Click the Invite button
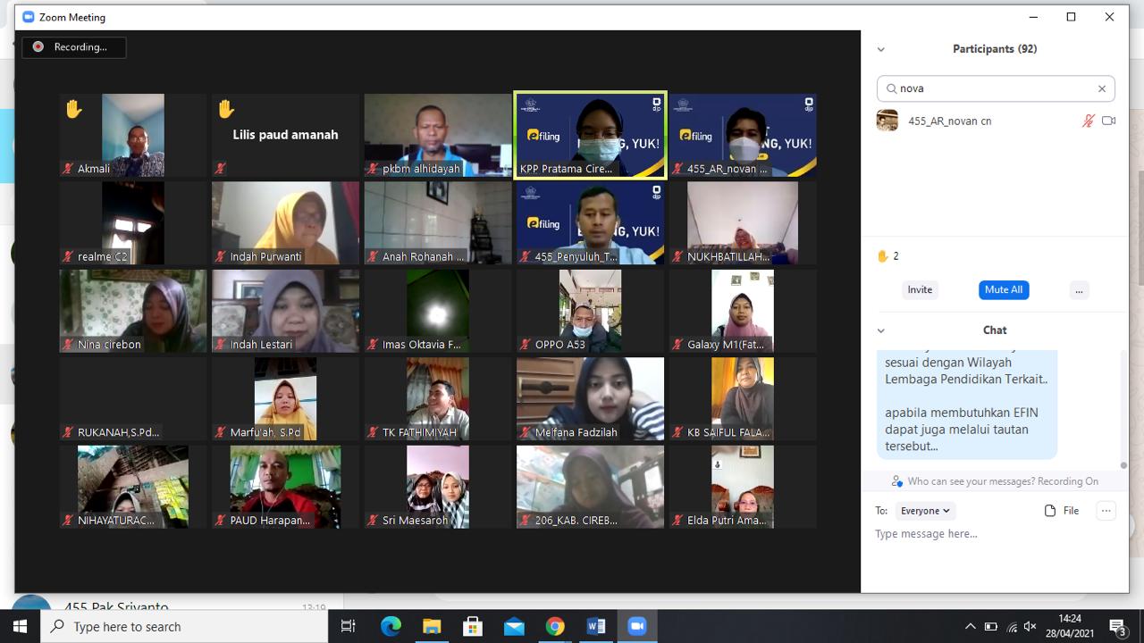1144x643 pixels. pyautogui.click(x=920, y=289)
